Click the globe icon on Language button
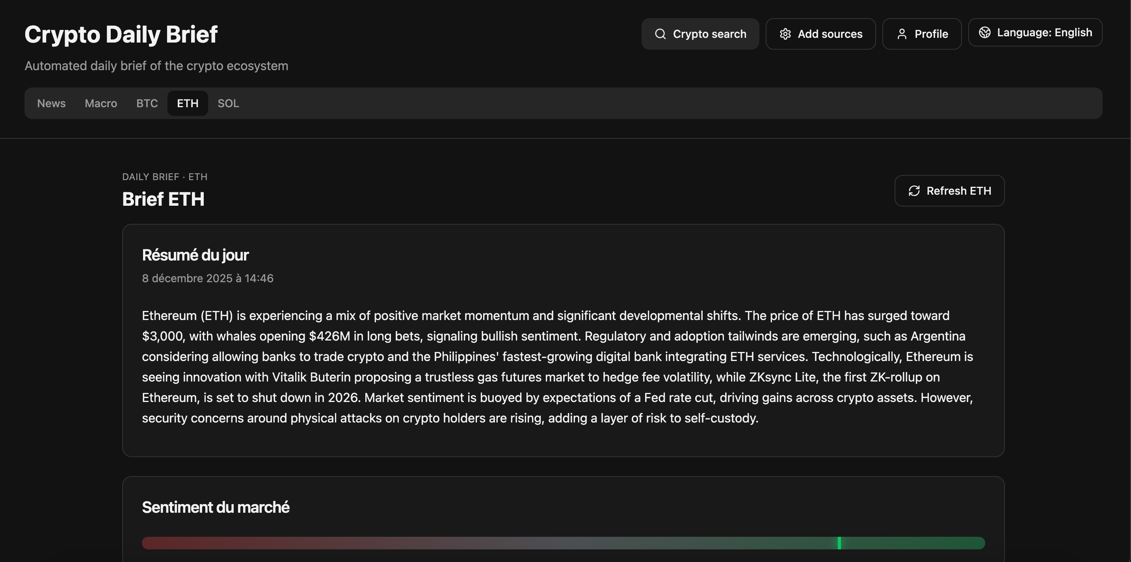The image size is (1131, 562). pos(985,32)
